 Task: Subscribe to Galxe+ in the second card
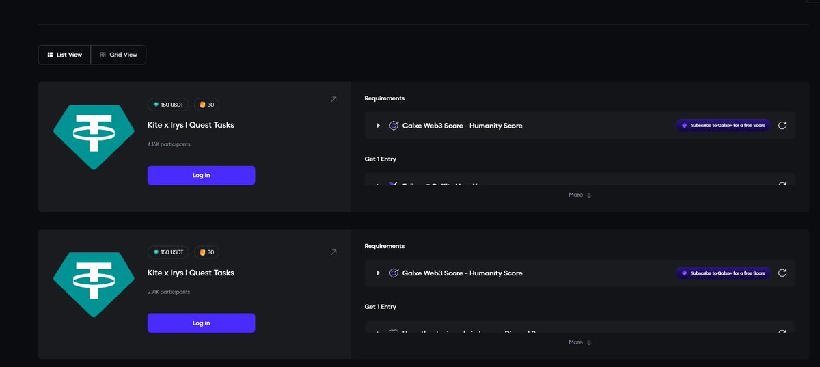coord(723,273)
